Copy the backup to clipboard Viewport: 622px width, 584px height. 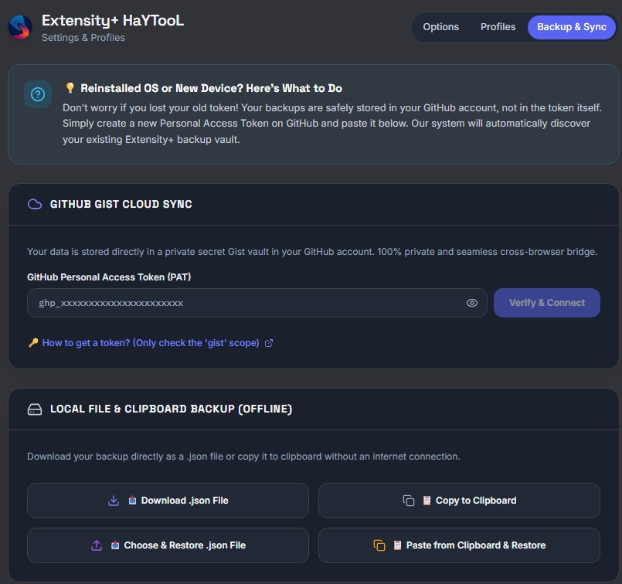(459, 501)
